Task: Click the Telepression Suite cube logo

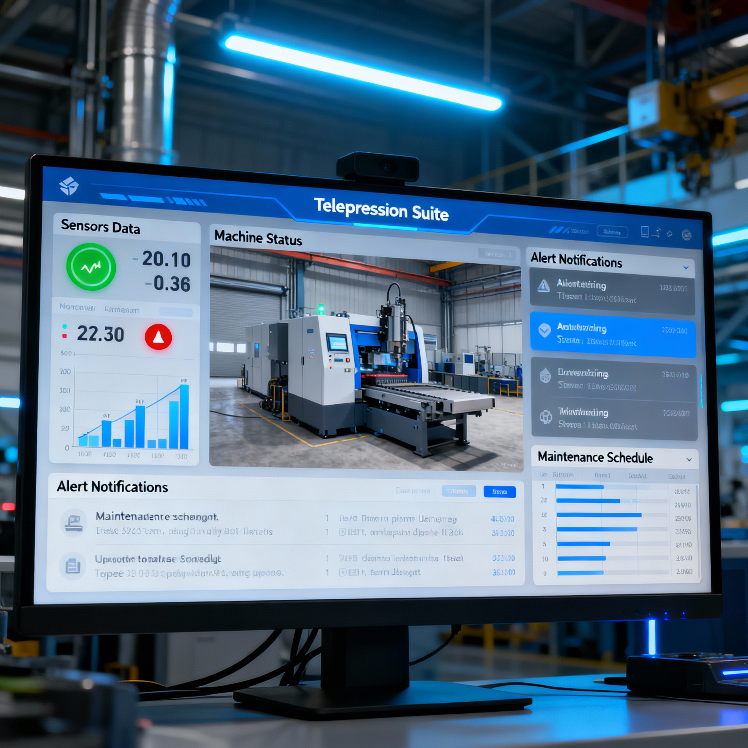Action: pyautogui.click(x=69, y=186)
